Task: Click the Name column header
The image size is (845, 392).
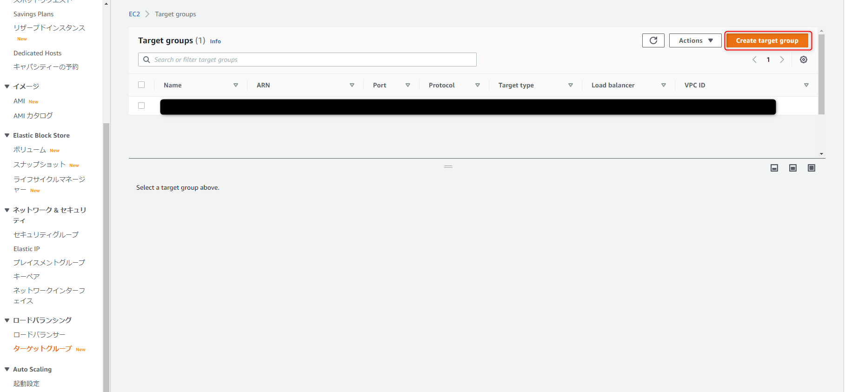Action: coord(173,85)
